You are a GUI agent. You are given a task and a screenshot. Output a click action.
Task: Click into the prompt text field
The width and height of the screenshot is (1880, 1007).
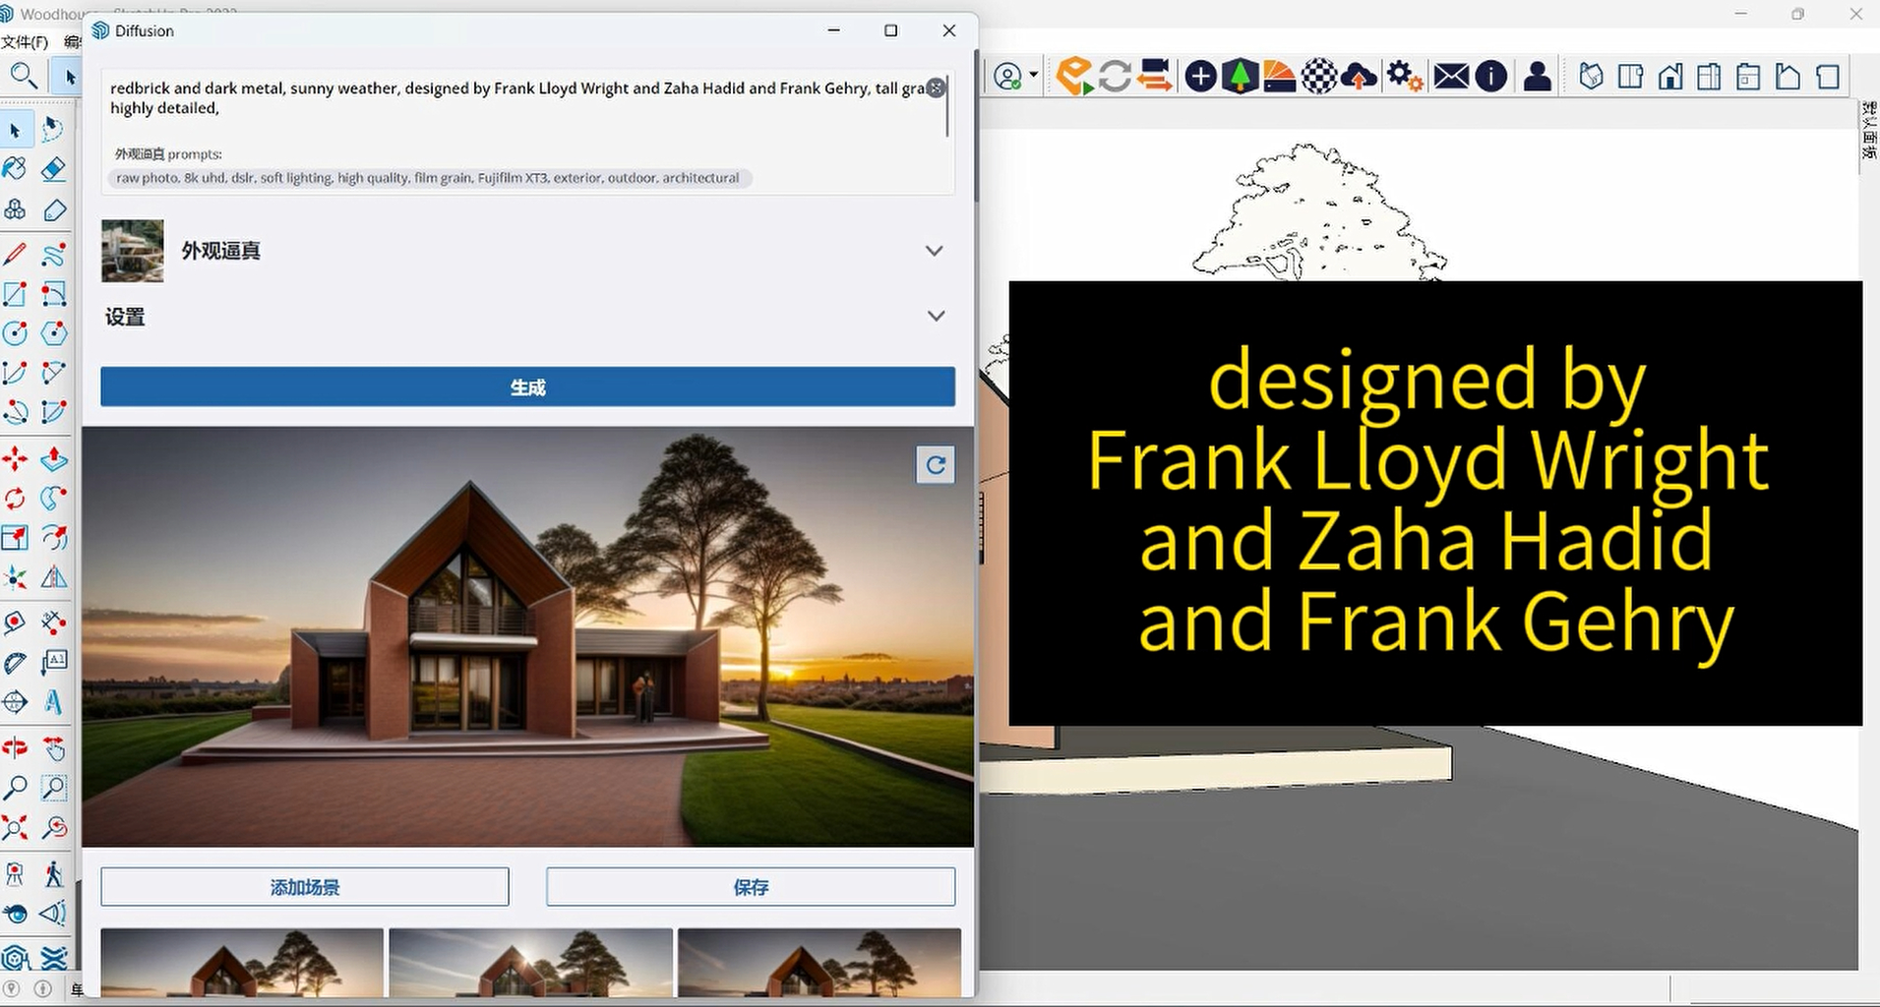pos(512,98)
